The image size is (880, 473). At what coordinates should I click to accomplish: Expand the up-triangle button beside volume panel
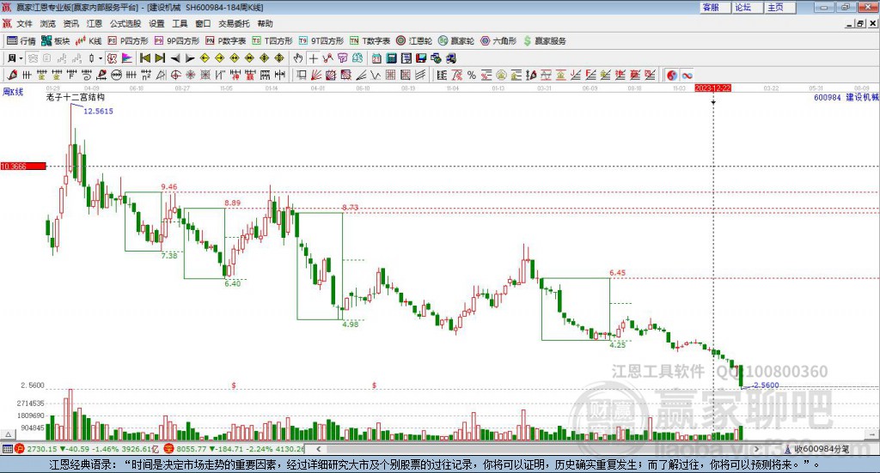click(8, 434)
